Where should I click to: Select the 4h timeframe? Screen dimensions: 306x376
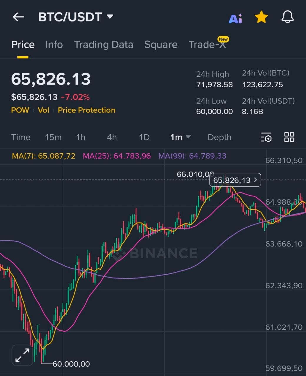(x=112, y=137)
